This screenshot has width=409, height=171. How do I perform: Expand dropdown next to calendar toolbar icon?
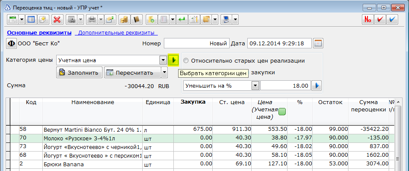(x=22, y=19)
